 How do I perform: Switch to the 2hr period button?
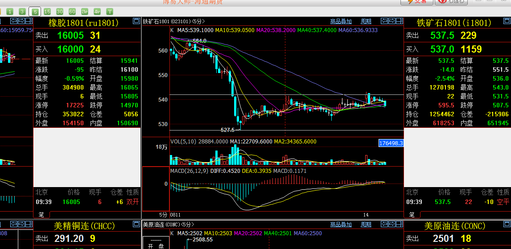pos(85,12)
